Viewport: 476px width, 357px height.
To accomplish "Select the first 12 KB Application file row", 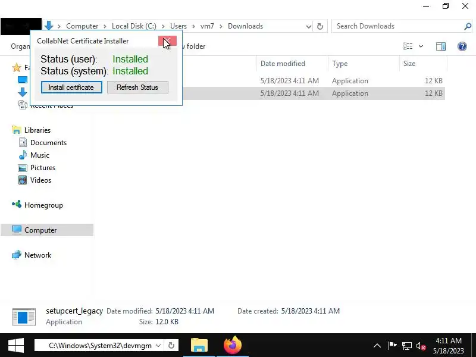I will point(314,81).
